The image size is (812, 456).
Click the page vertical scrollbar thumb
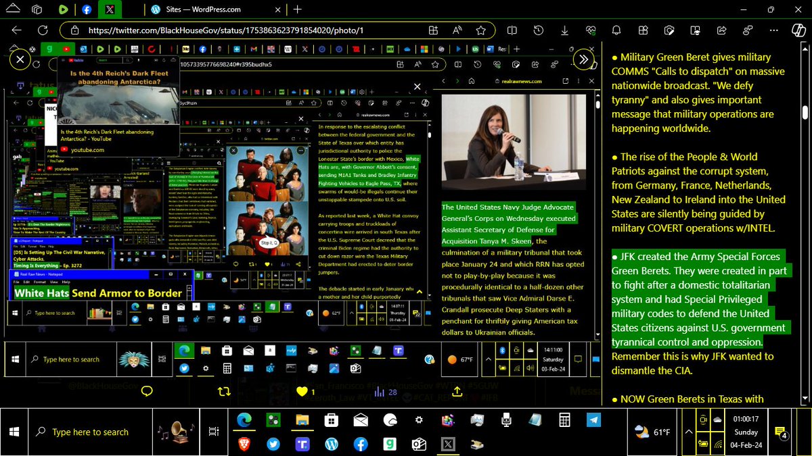pyautogui.click(x=805, y=113)
